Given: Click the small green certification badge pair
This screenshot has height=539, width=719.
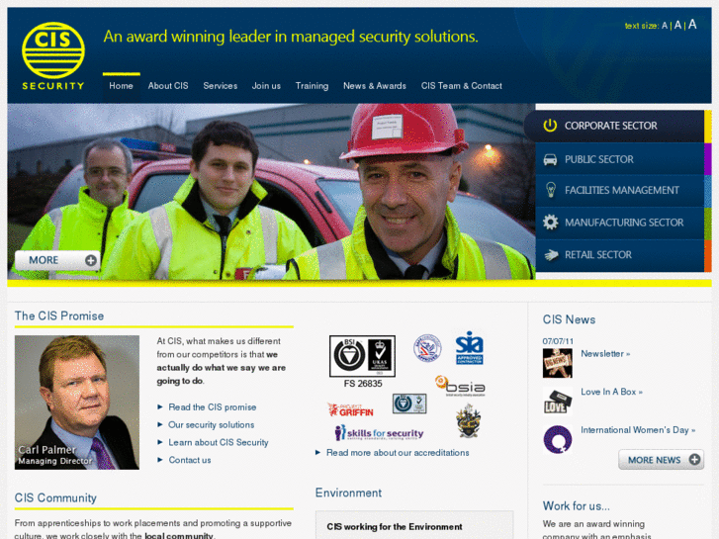Looking at the screenshot, I should 409,404.
